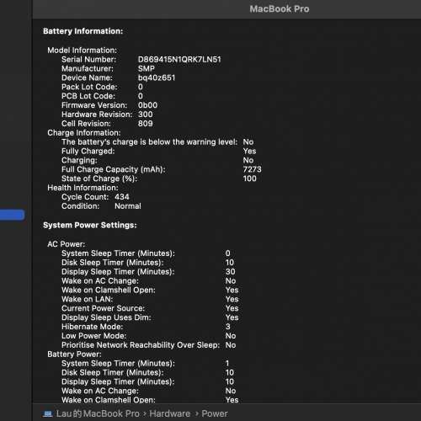Image resolution: width=421 pixels, height=421 pixels.
Task: Click the MacBook Pro window title
Action: pos(280,9)
